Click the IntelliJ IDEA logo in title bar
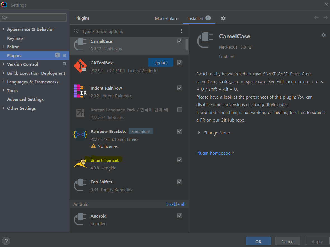The width and height of the screenshot is (330, 247). pyautogui.click(x=4, y=5)
